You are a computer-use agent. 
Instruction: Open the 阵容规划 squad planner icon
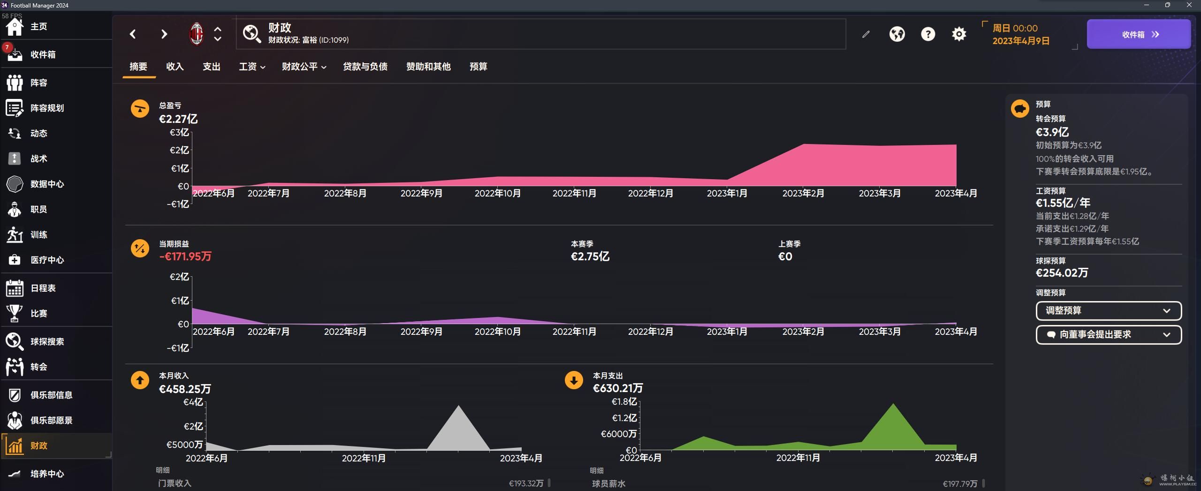pyautogui.click(x=15, y=108)
